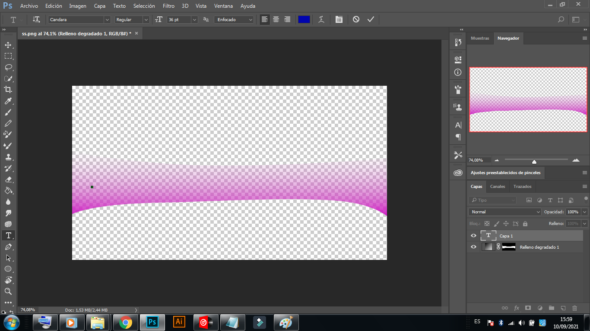Create a new layer group
This screenshot has height=331, width=590.
(551, 308)
